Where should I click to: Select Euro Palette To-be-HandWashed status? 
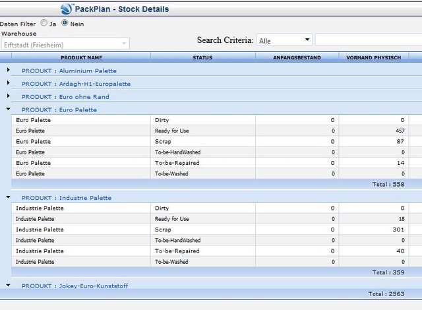tap(203, 152)
